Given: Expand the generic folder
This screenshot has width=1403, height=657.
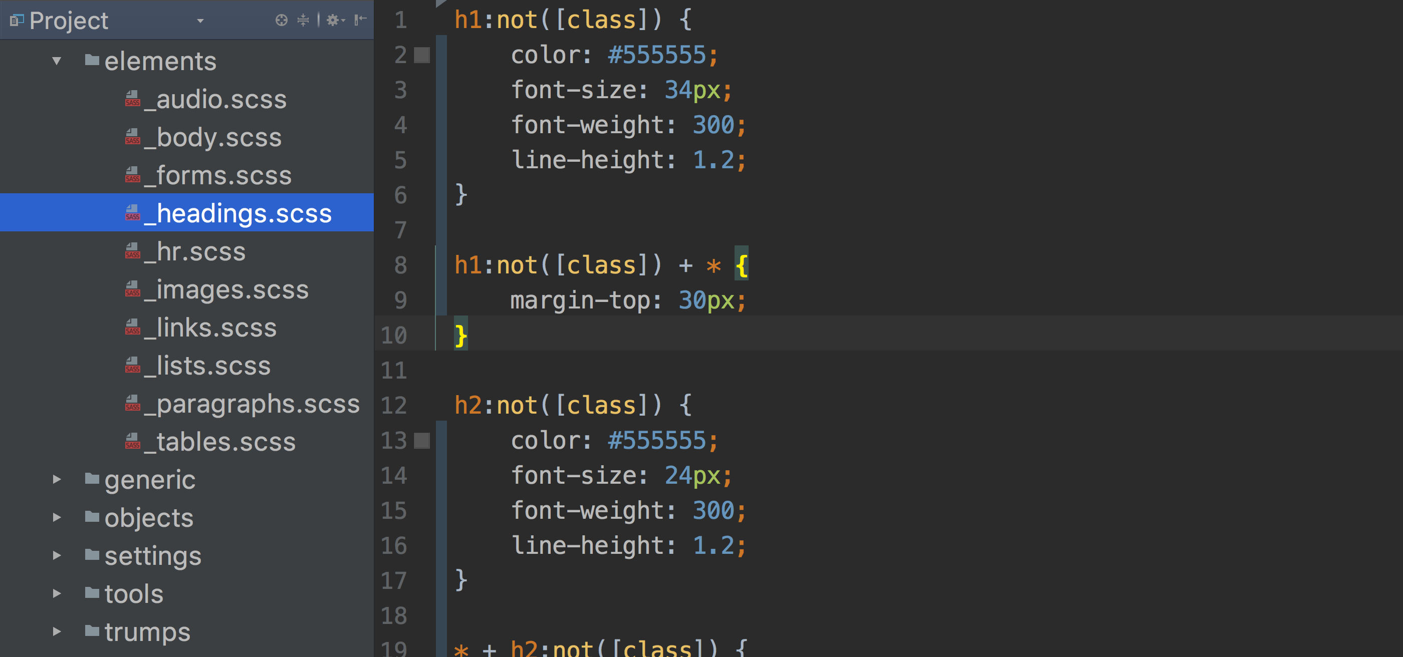Looking at the screenshot, I should click(57, 479).
